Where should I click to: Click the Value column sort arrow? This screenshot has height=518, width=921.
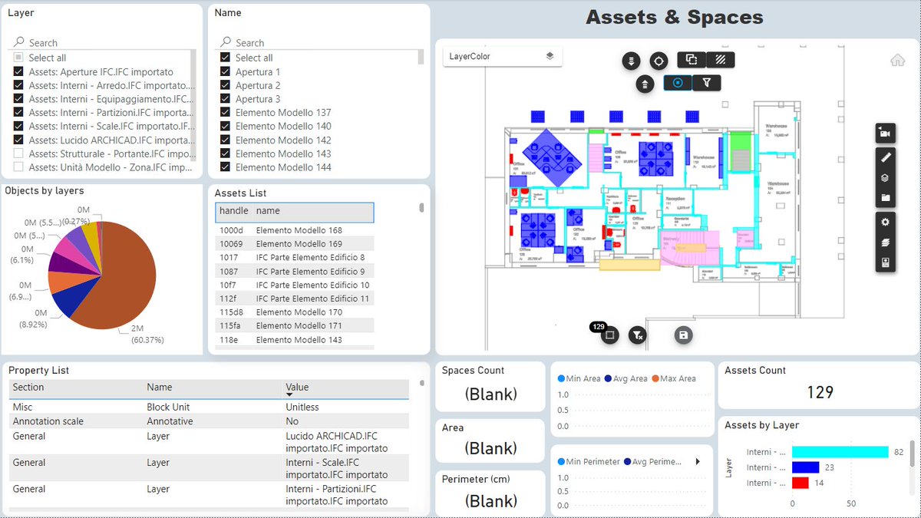(x=289, y=394)
